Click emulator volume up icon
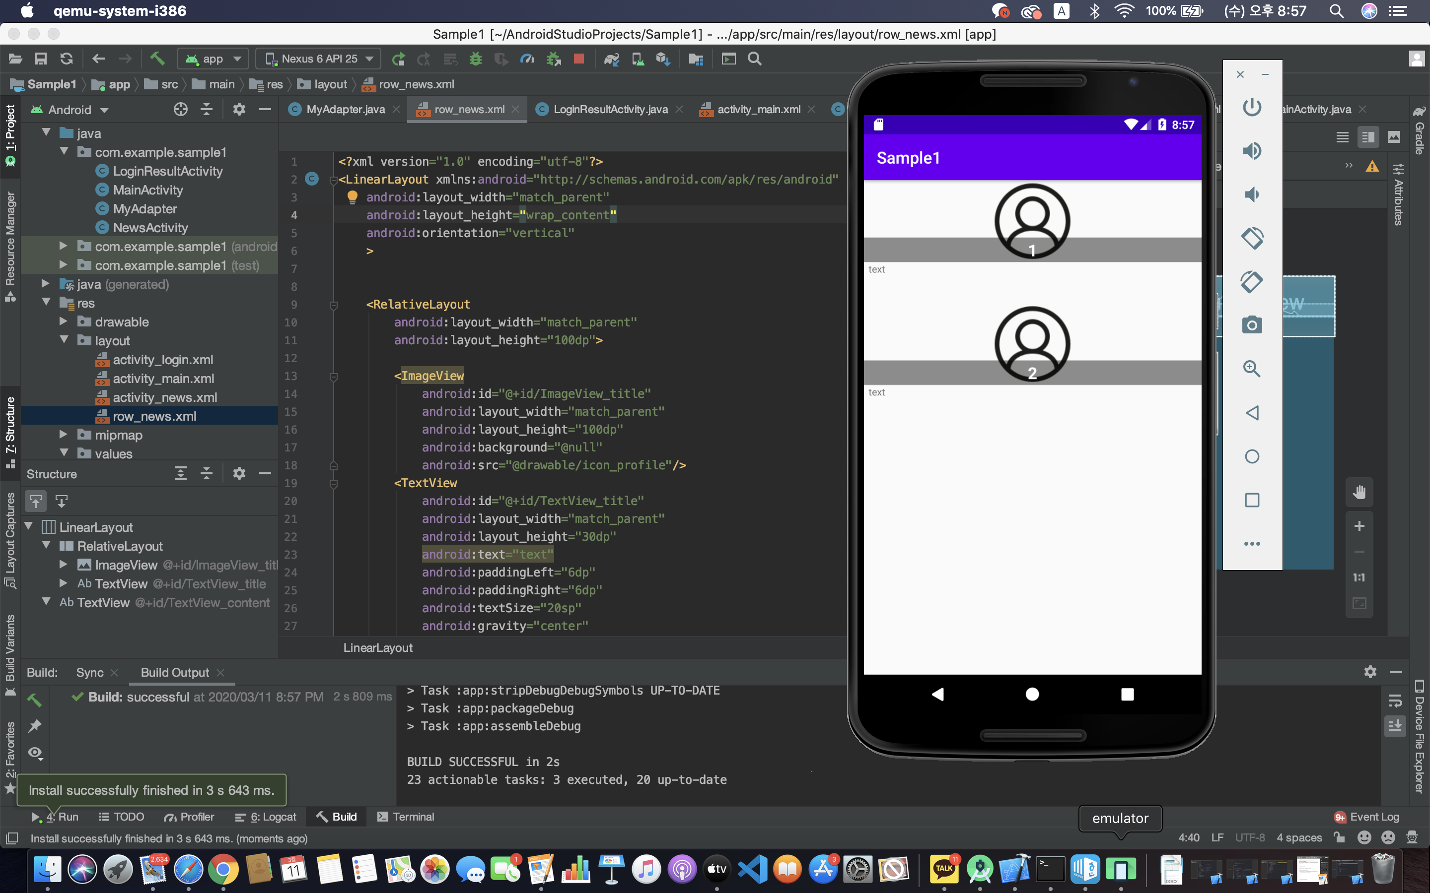The image size is (1430, 893). click(1252, 151)
